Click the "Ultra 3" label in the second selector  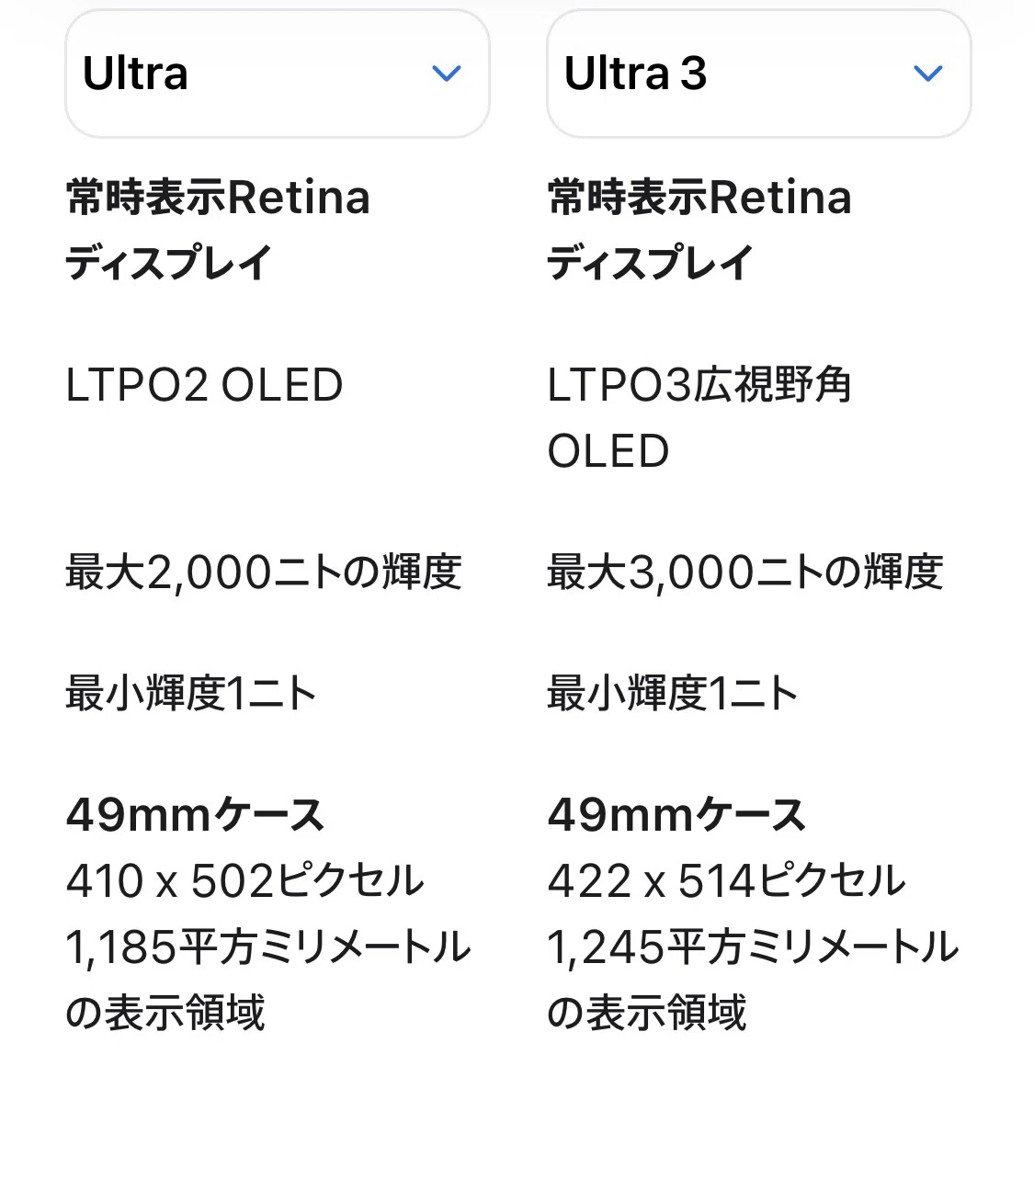click(x=635, y=74)
